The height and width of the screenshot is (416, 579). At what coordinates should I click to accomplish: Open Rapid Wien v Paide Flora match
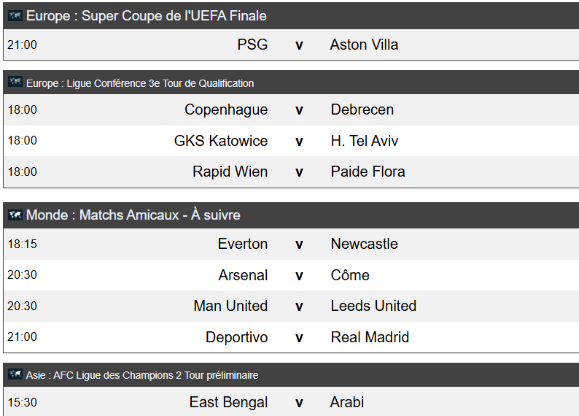[x=291, y=172]
